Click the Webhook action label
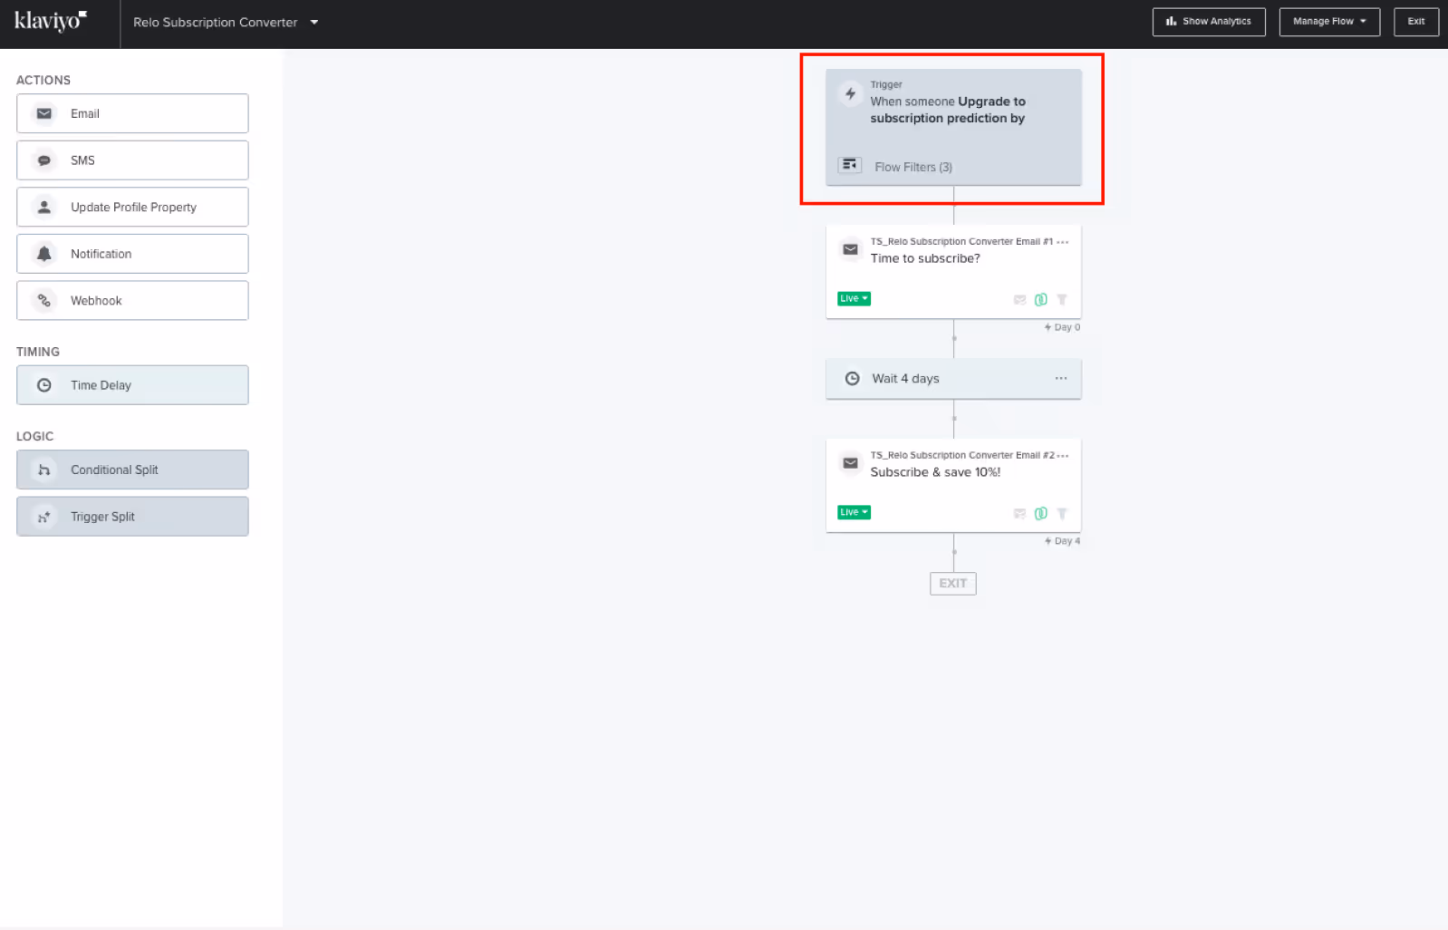The width and height of the screenshot is (1448, 930). 96,301
